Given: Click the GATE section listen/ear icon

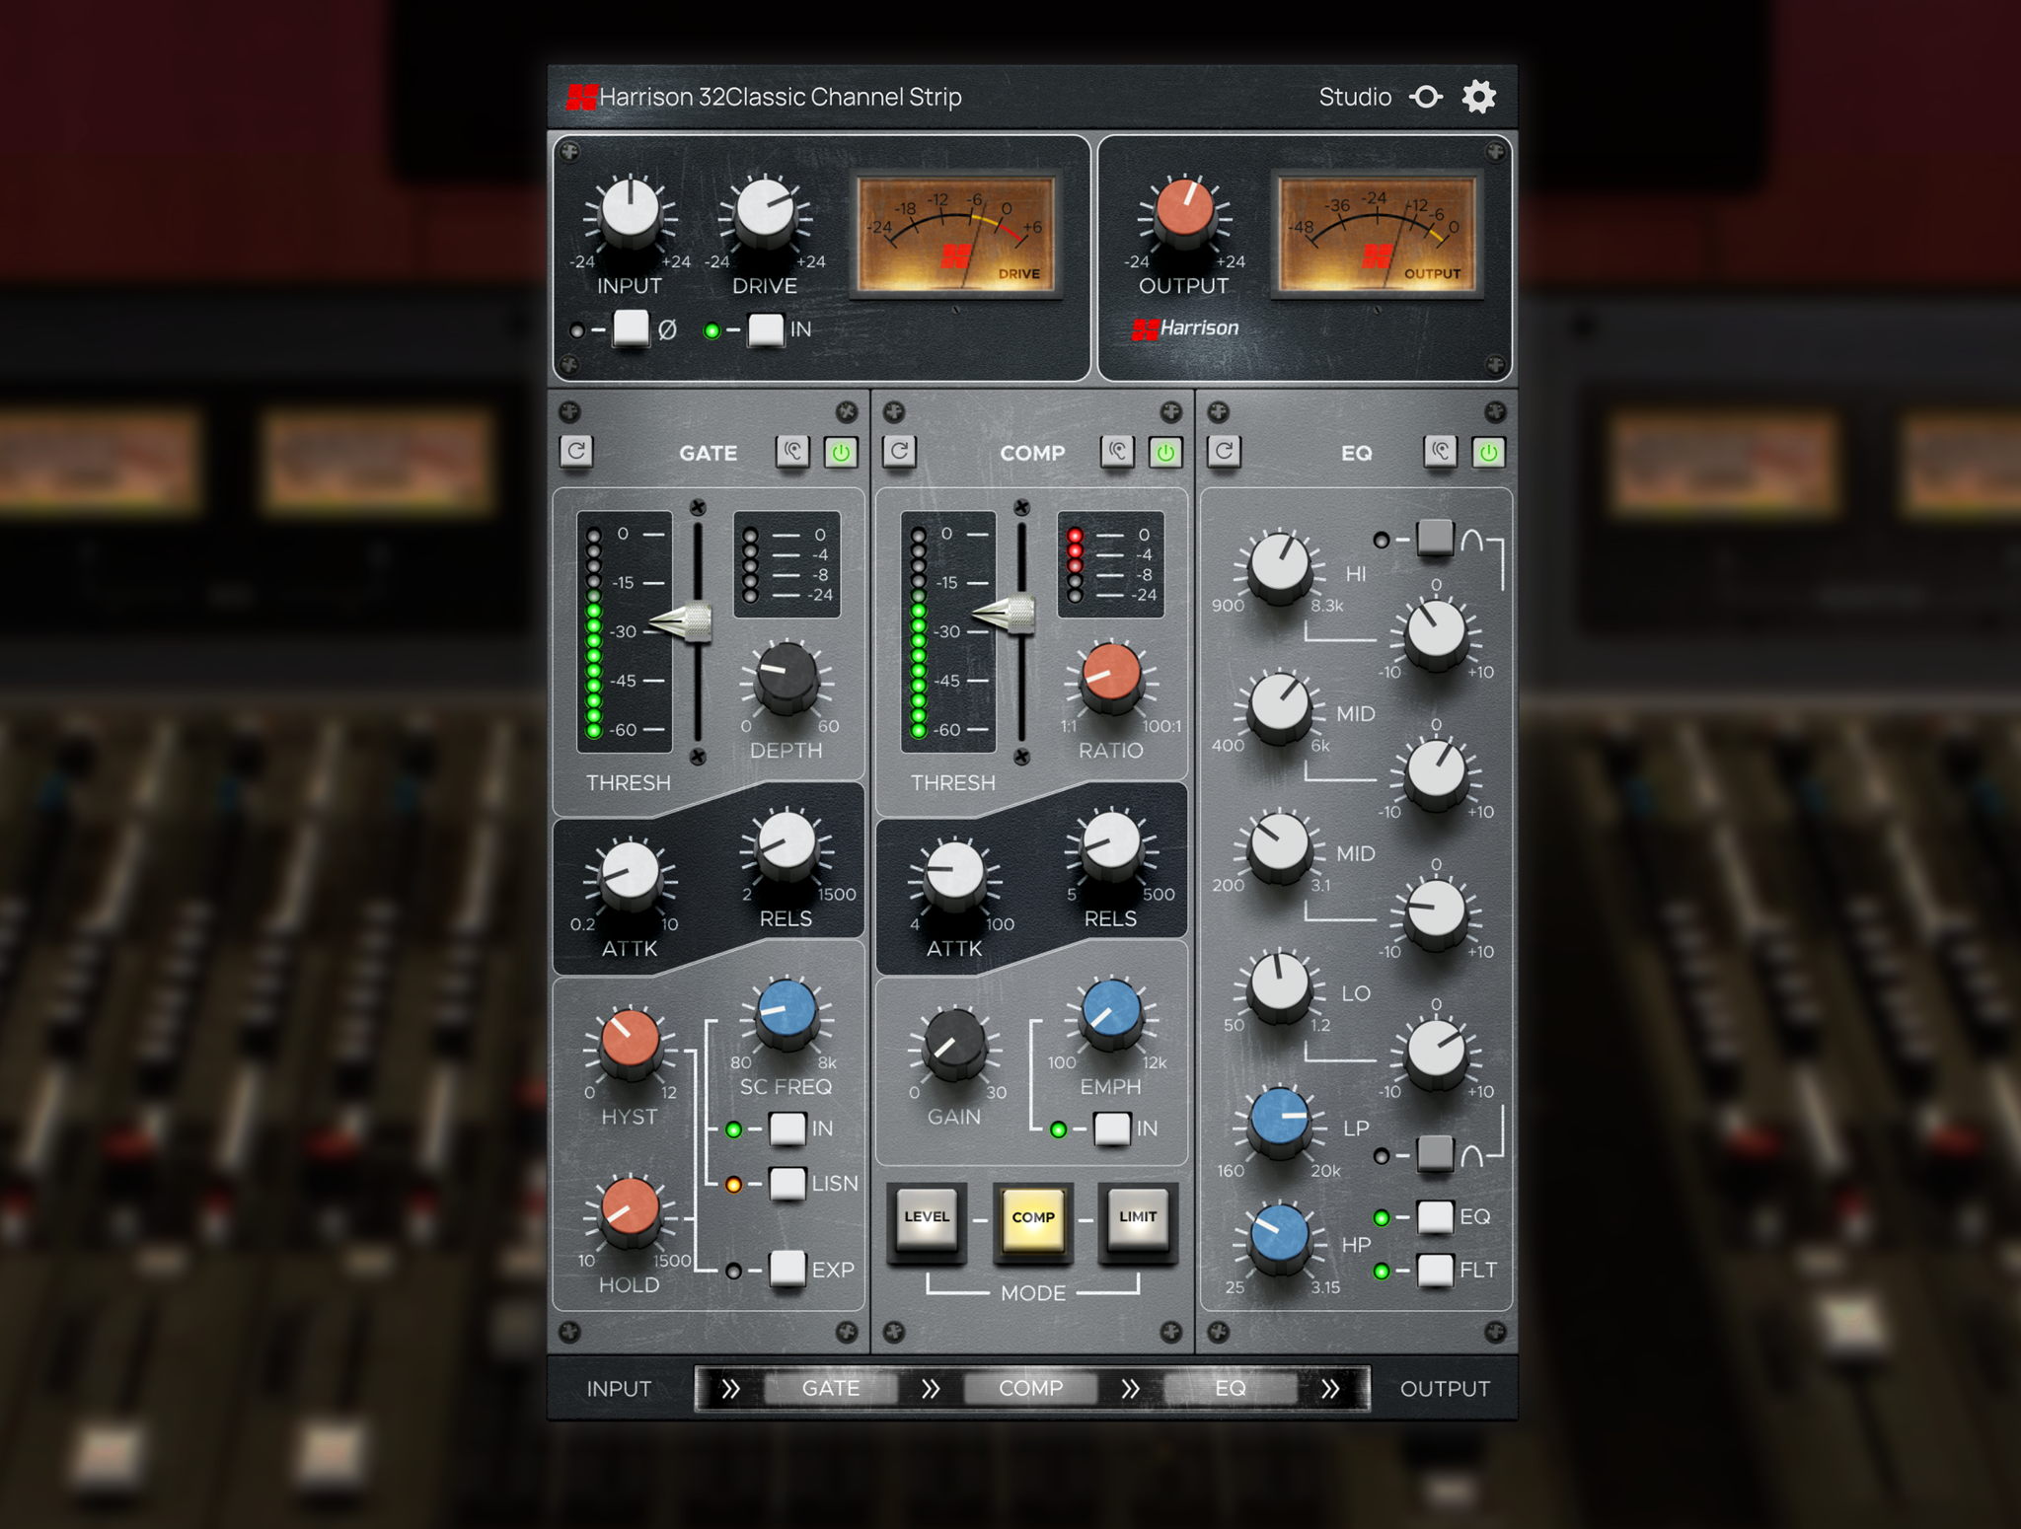Looking at the screenshot, I should pyautogui.click(x=792, y=452).
